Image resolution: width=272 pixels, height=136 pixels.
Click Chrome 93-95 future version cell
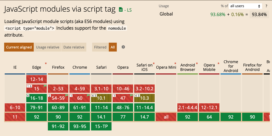coord(80,127)
